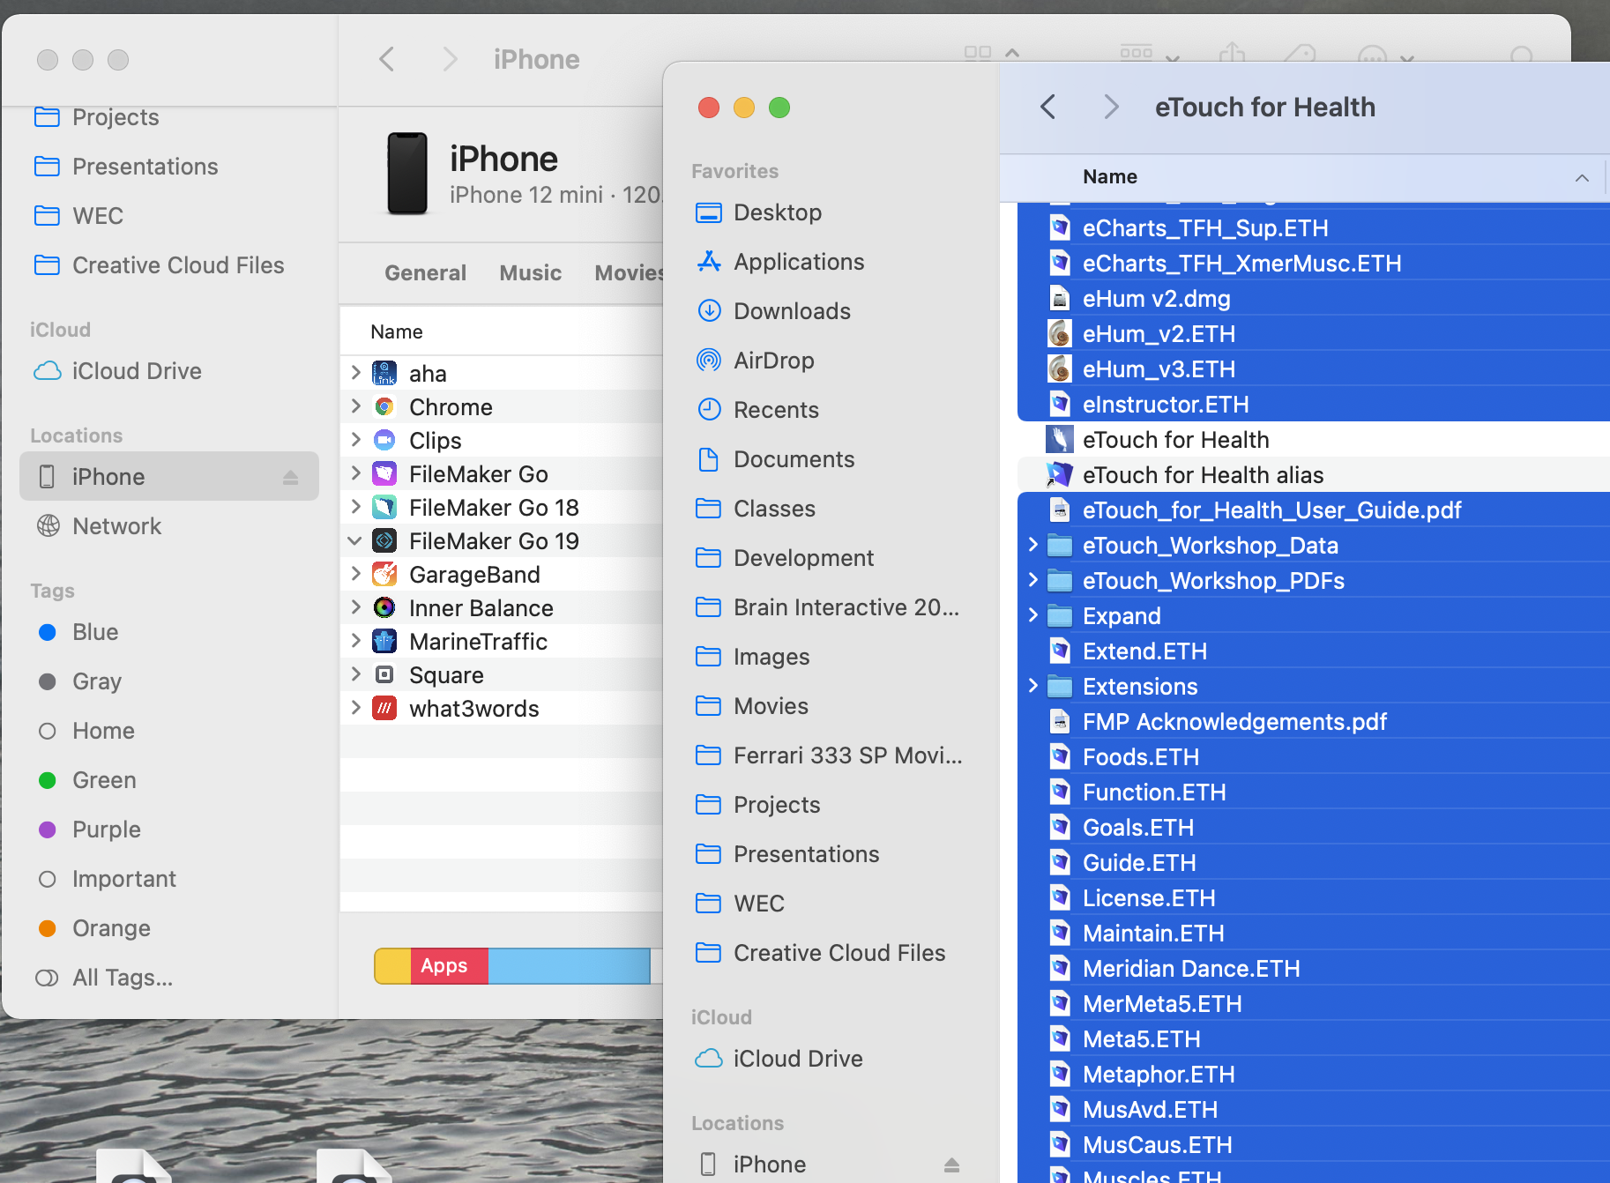1610x1183 pixels.
Task: Click the Name column header in iPhone window
Action: 501,331
